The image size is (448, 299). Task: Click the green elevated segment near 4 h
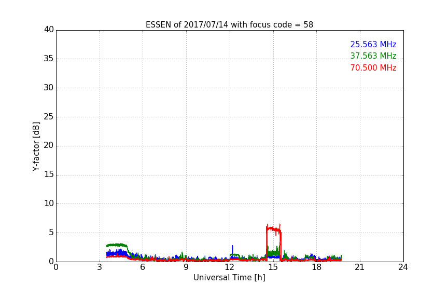click(x=117, y=245)
